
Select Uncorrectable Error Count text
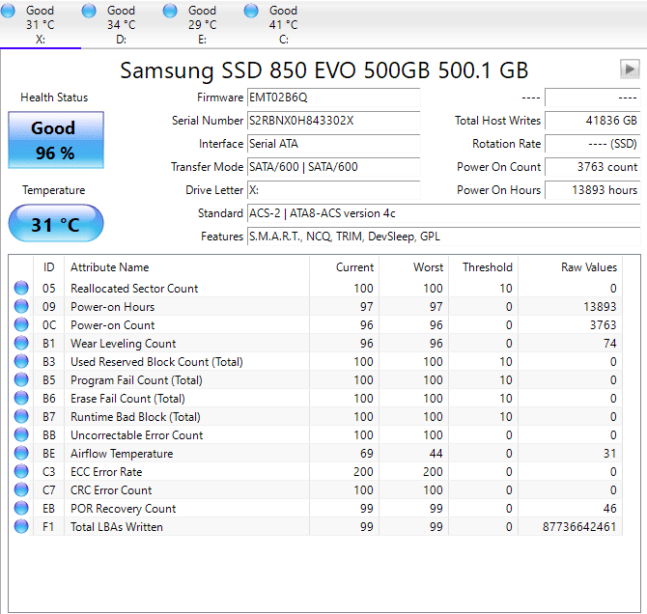[136, 435]
